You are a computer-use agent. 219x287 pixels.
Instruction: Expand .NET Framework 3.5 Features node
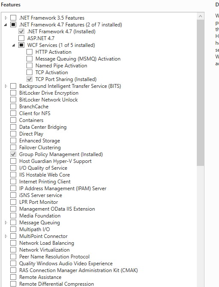pos(6,18)
